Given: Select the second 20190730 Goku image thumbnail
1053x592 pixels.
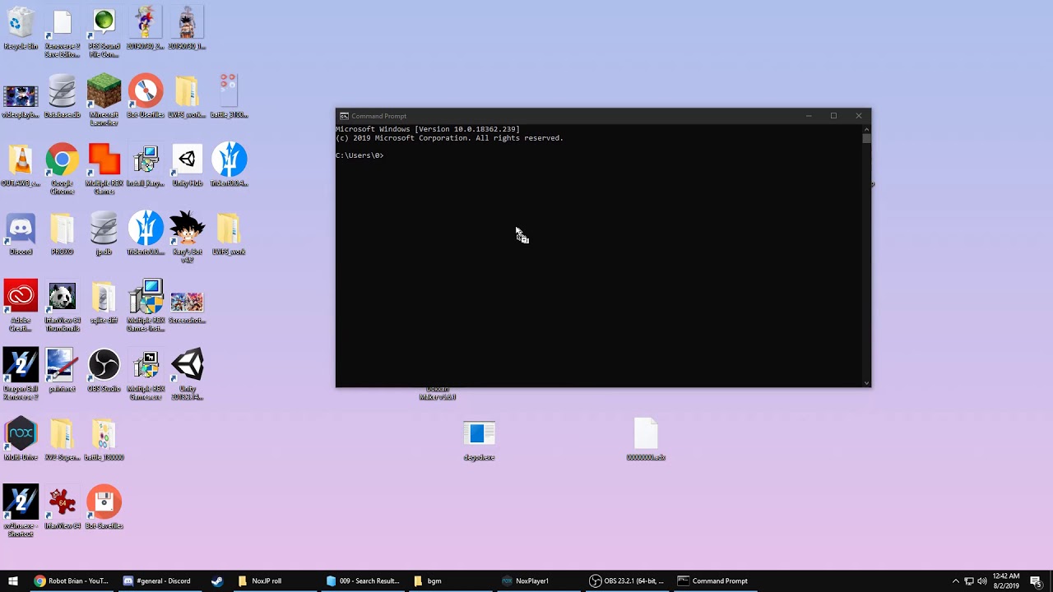Looking at the screenshot, I should click(187, 29).
